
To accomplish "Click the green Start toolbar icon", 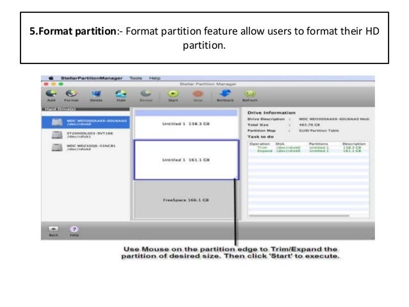I will pyautogui.click(x=173, y=95).
